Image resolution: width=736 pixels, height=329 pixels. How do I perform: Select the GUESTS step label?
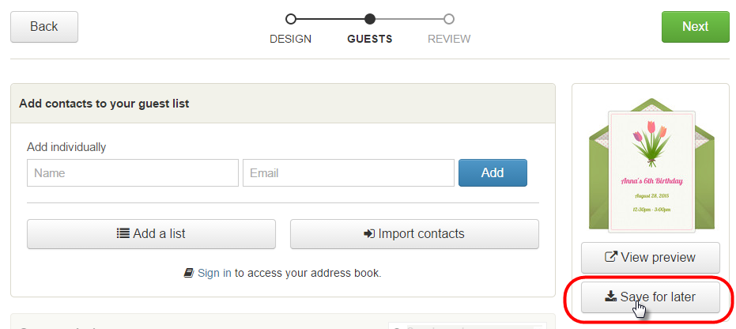click(370, 39)
